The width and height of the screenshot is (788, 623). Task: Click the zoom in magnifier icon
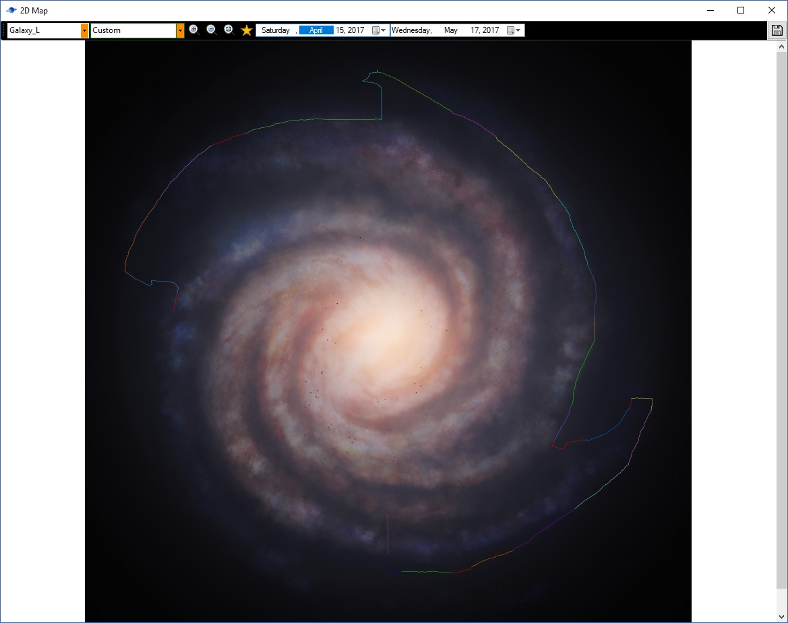tap(194, 30)
